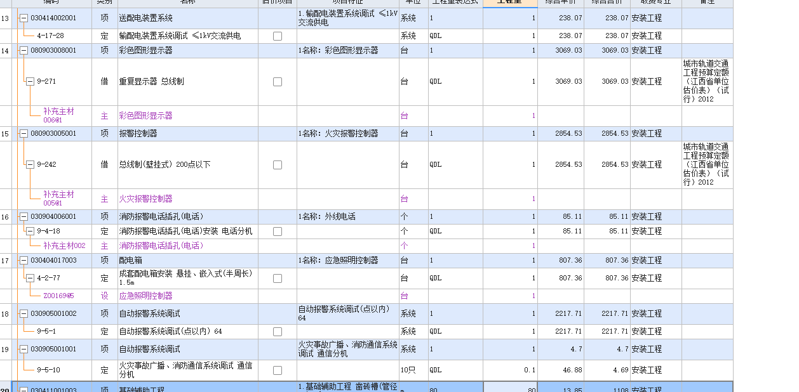Enable 暂估项目 on the 4-2-77 成套配电箱 row

(x=277, y=277)
